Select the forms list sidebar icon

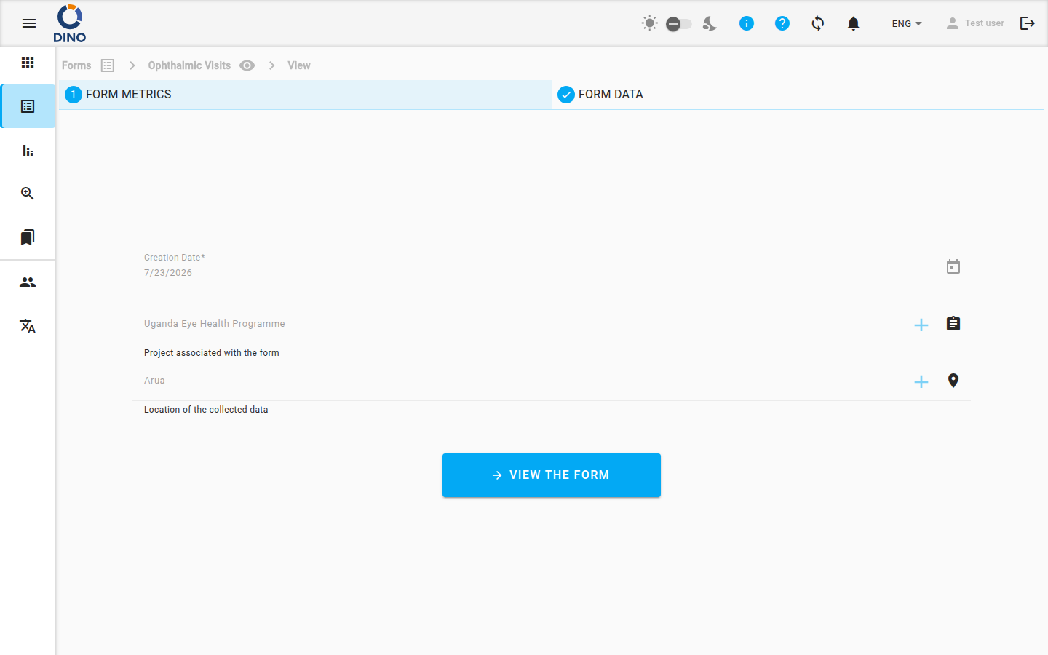point(28,106)
